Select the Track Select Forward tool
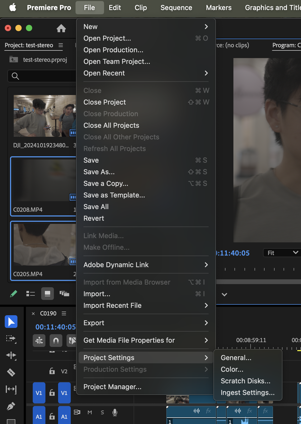 pyautogui.click(x=11, y=338)
